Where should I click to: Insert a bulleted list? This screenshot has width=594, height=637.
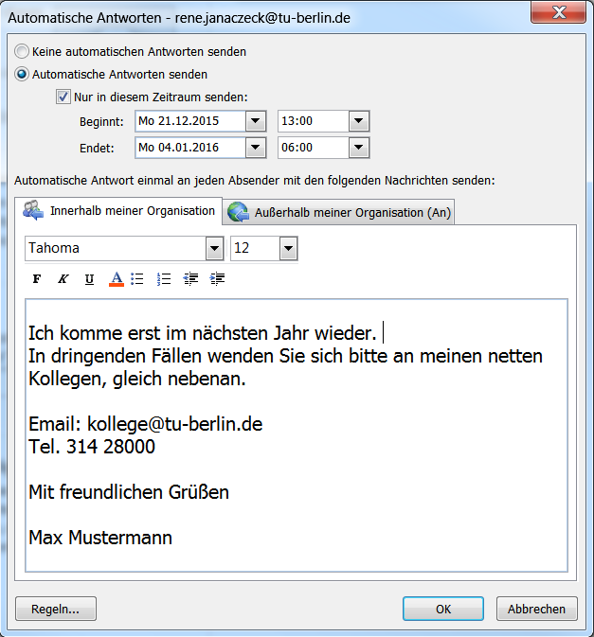point(137,279)
